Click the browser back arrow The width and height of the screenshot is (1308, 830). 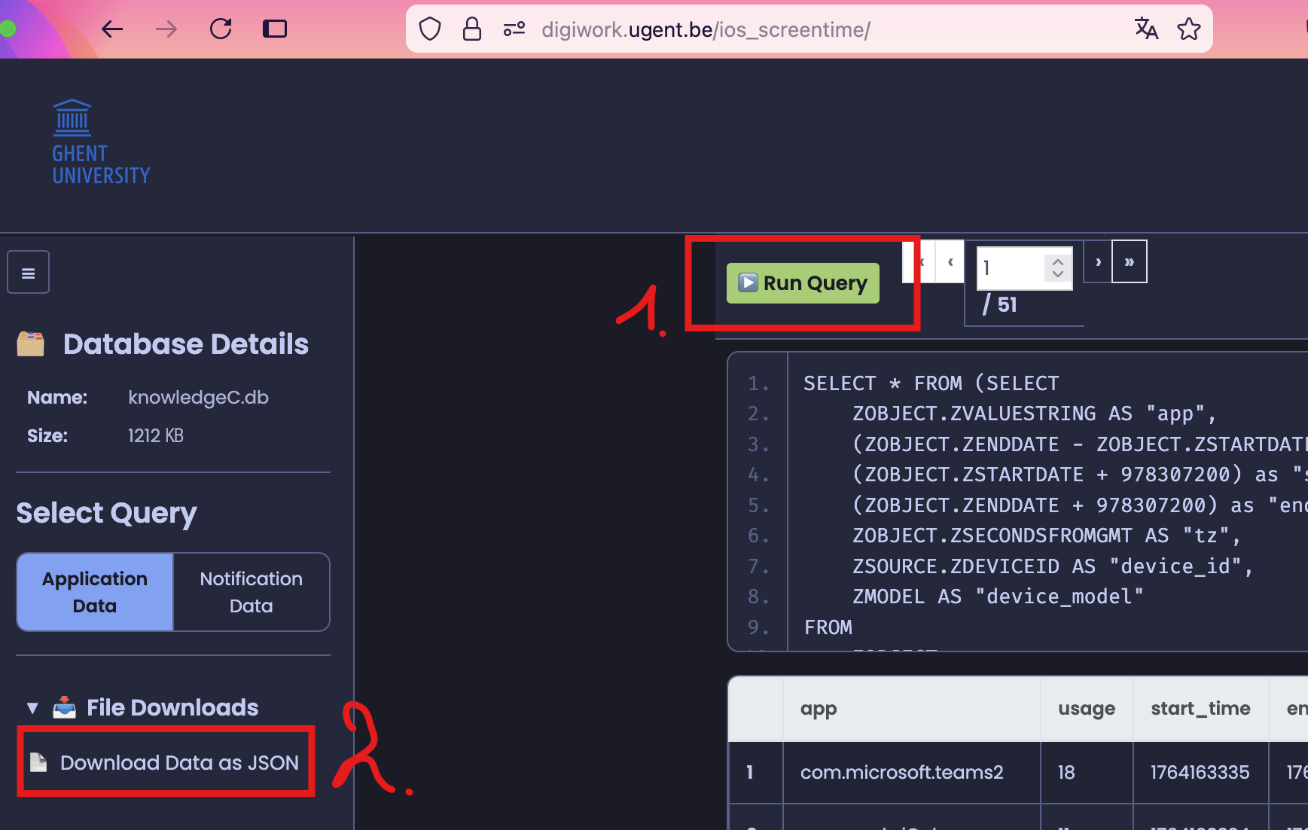pyautogui.click(x=112, y=29)
